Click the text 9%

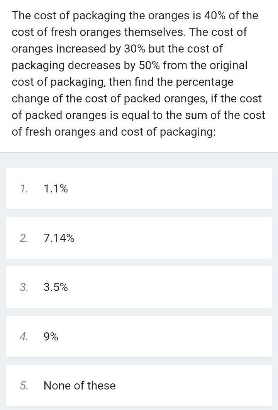pos(51,337)
